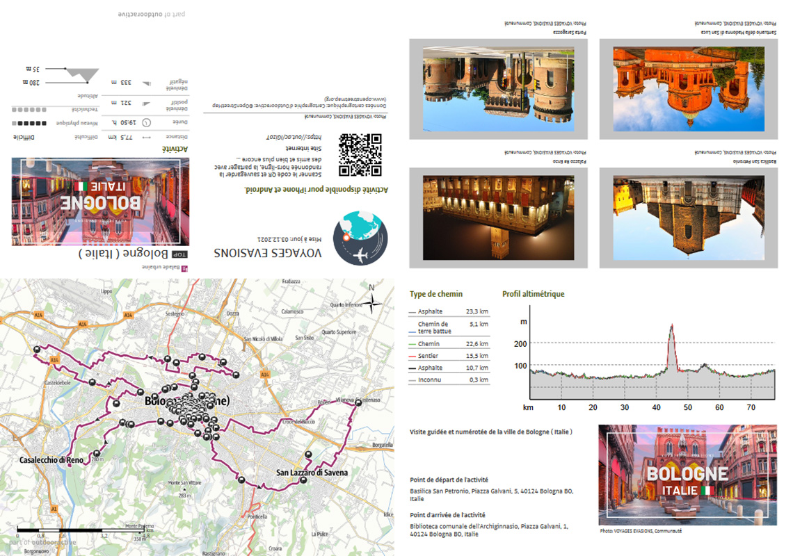Screen dimensions: 793x556
Task: Click the 'Quarto Inferiore' map label
Action: click(346, 305)
